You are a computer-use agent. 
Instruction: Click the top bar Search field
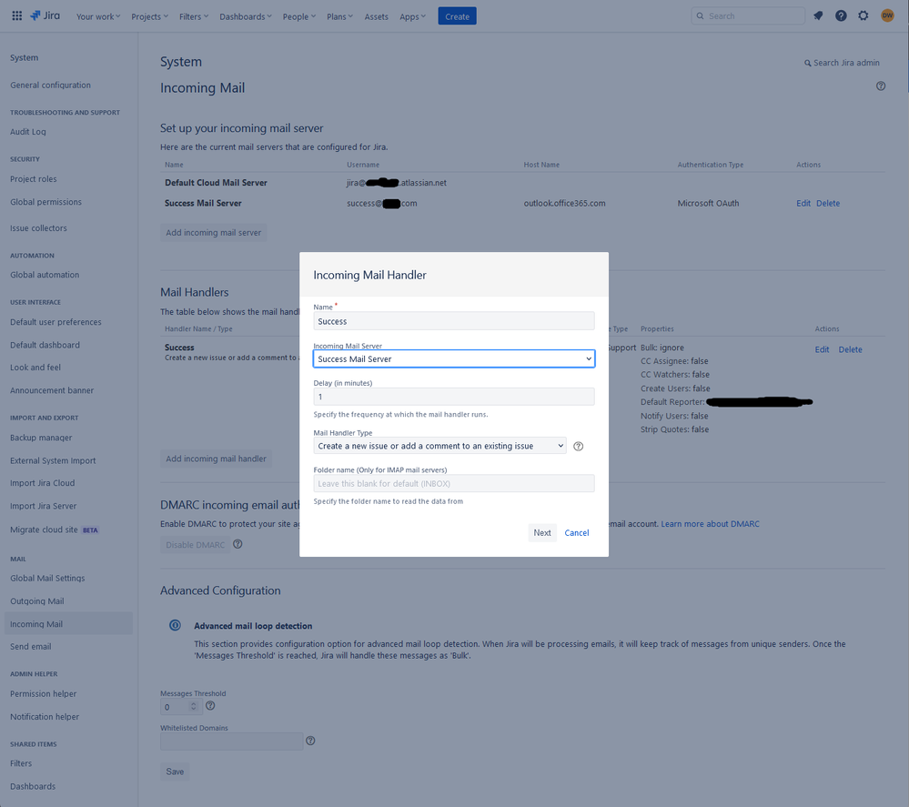click(748, 15)
